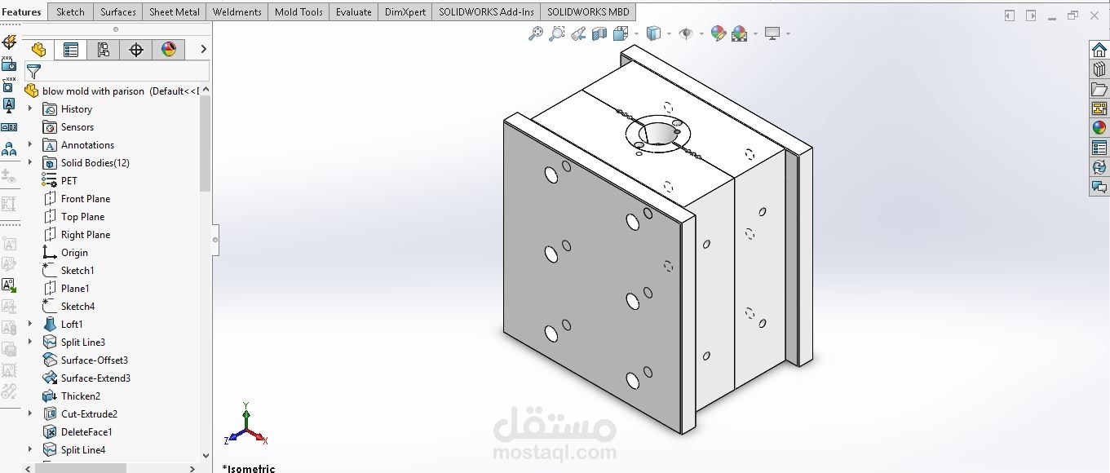Viewport: 1110px width, 473px height.
Task: Switch to the DimXpertManager crosshair tab
Action: pyautogui.click(x=136, y=50)
